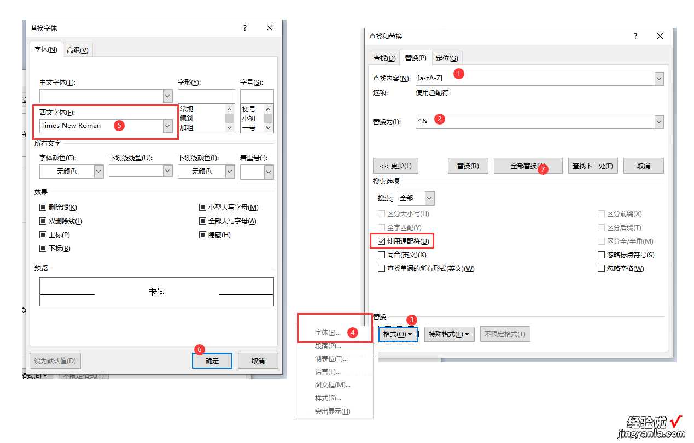
Task: Choose 样式(S)... from the format menu
Action: tap(328, 398)
